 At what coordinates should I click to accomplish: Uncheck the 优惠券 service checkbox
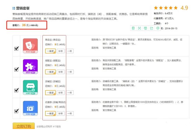click(16, 111)
